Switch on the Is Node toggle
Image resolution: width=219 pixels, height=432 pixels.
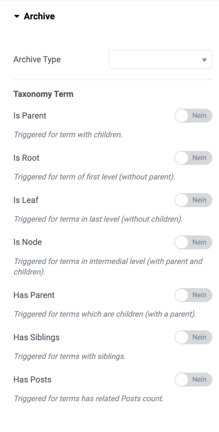(x=193, y=242)
